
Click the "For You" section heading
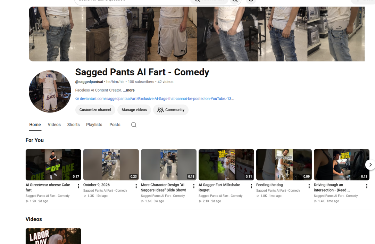coord(35,140)
